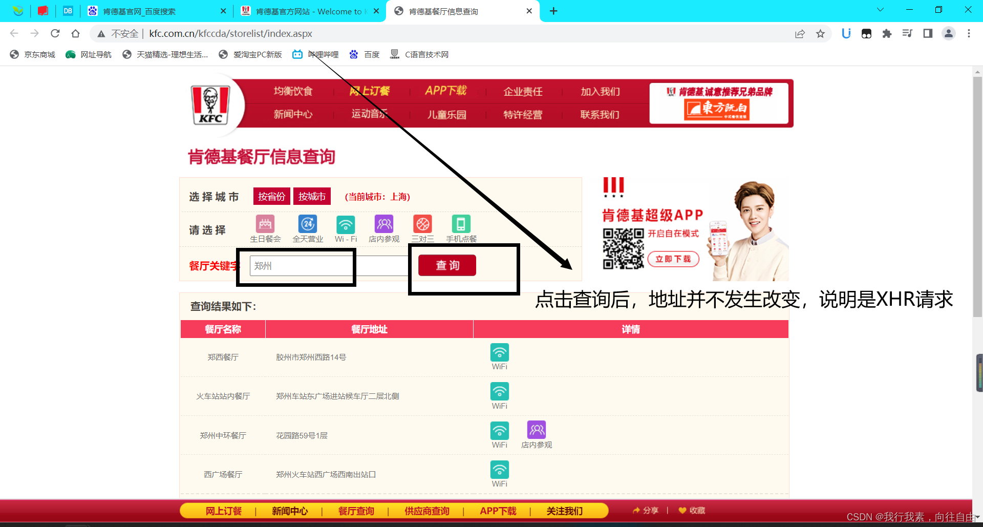This screenshot has width=983, height=527.
Task: Focus the 餐厅关键字 input field
Action: (x=329, y=266)
